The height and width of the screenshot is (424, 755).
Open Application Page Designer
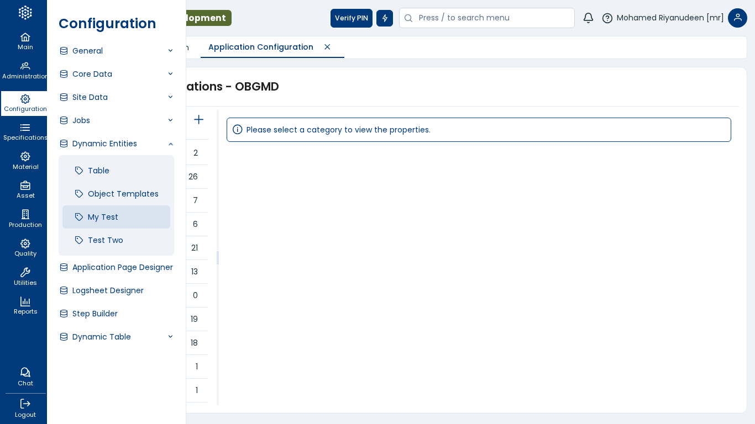tap(122, 267)
